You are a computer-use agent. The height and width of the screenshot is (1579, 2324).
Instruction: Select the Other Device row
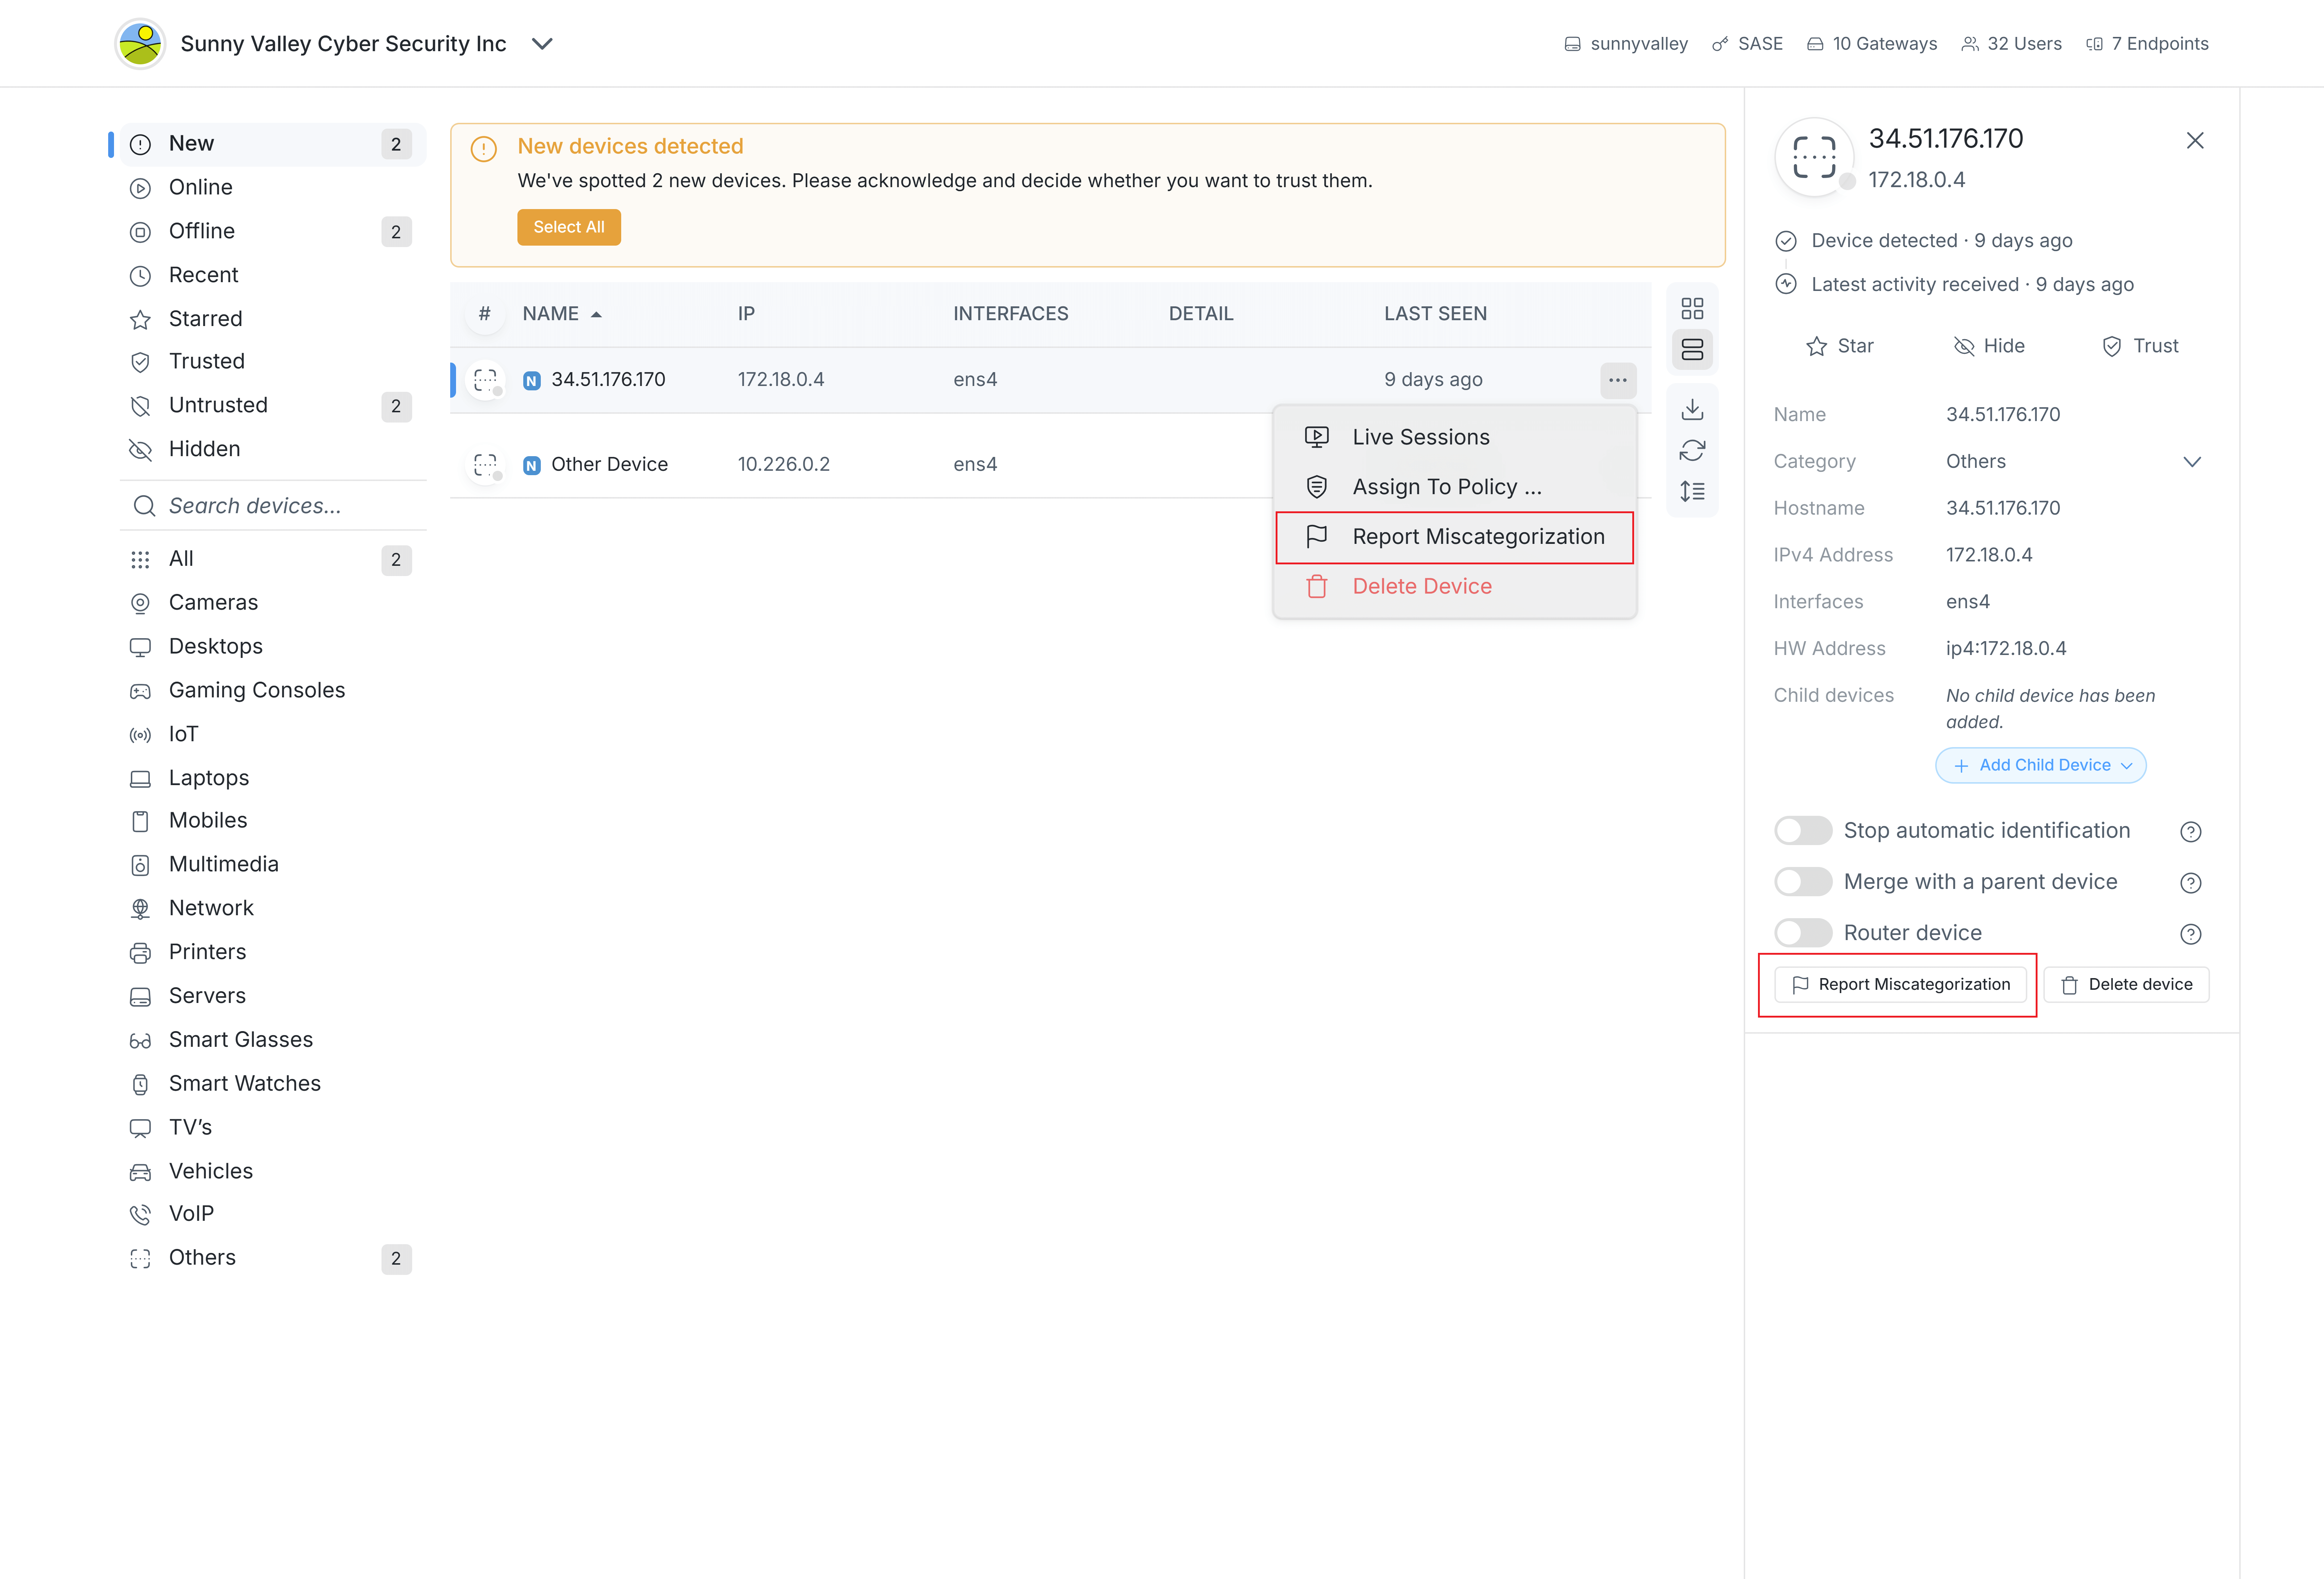pyautogui.click(x=860, y=464)
